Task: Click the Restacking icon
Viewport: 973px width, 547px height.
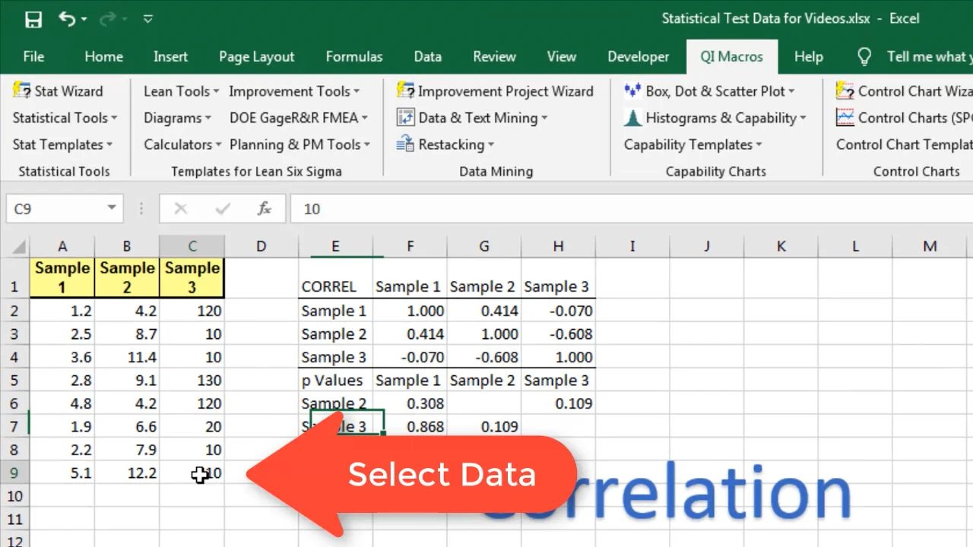Action: pos(405,144)
